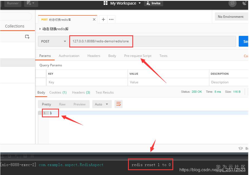Select the Pretty response view
The height and width of the screenshot is (175, 249).
tap(46, 104)
